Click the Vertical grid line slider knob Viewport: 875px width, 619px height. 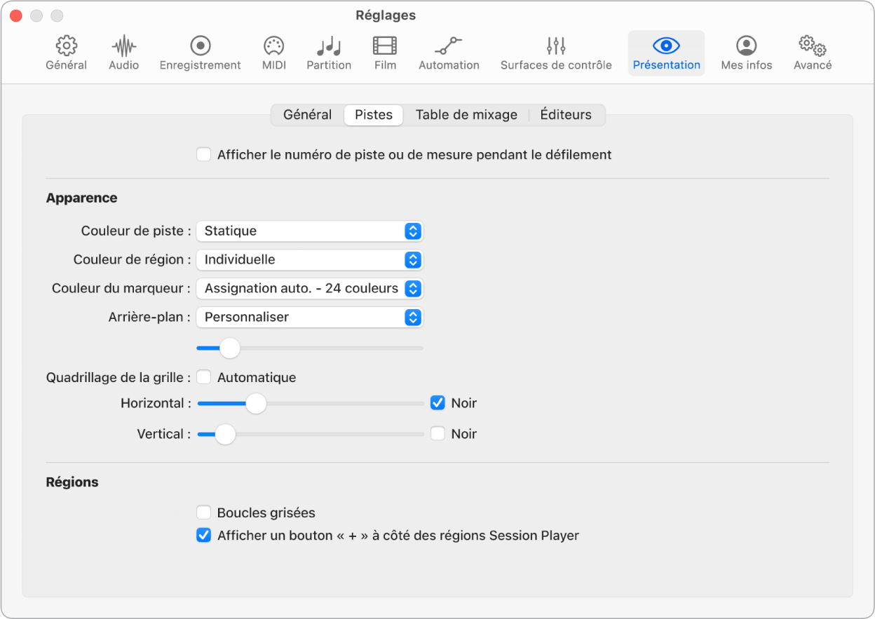[224, 435]
